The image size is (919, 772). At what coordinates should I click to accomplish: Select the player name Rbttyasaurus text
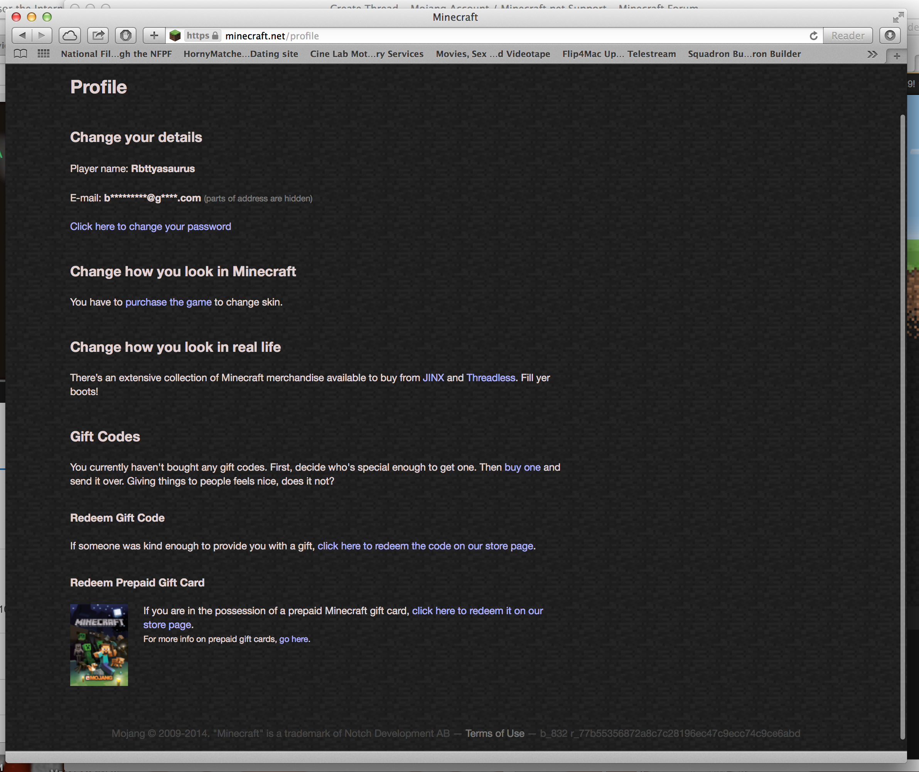[163, 169]
